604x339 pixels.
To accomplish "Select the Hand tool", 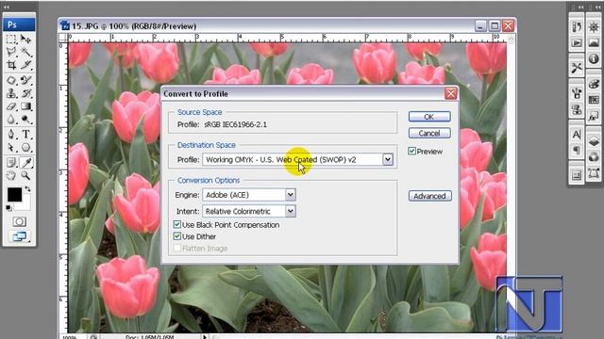I will coord(11,176).
